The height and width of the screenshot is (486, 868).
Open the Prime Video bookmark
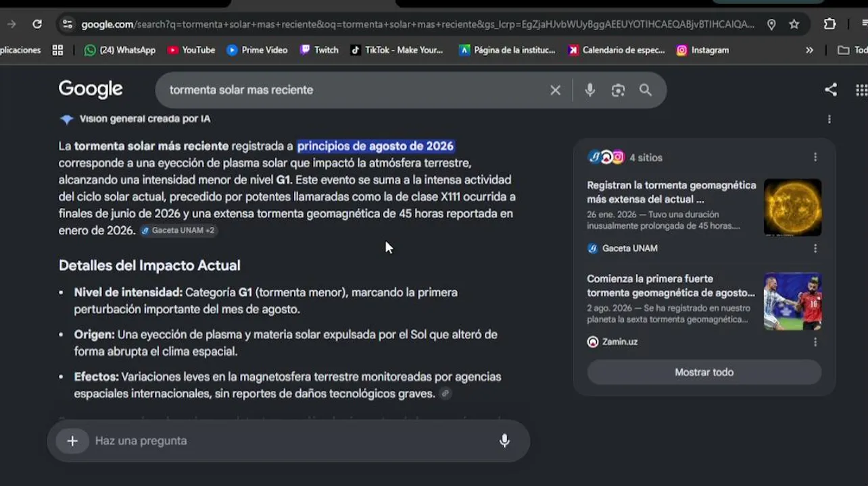tap(257, 50)
